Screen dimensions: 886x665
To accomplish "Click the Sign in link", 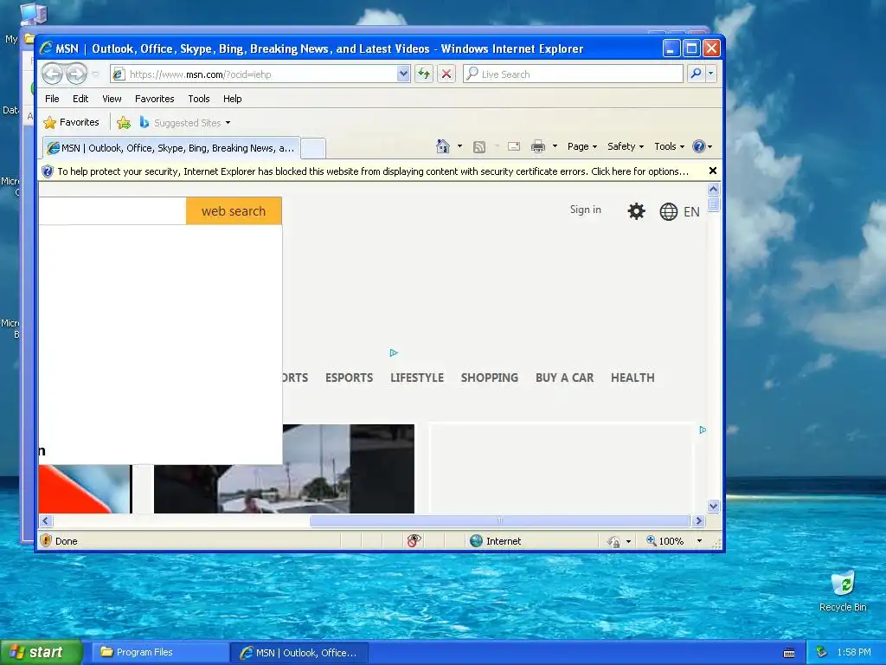I will 586,210.
